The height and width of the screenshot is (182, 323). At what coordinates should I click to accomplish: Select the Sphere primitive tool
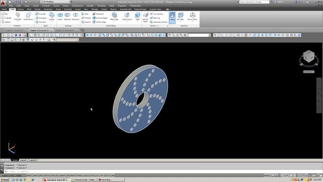tap(6, 22)
